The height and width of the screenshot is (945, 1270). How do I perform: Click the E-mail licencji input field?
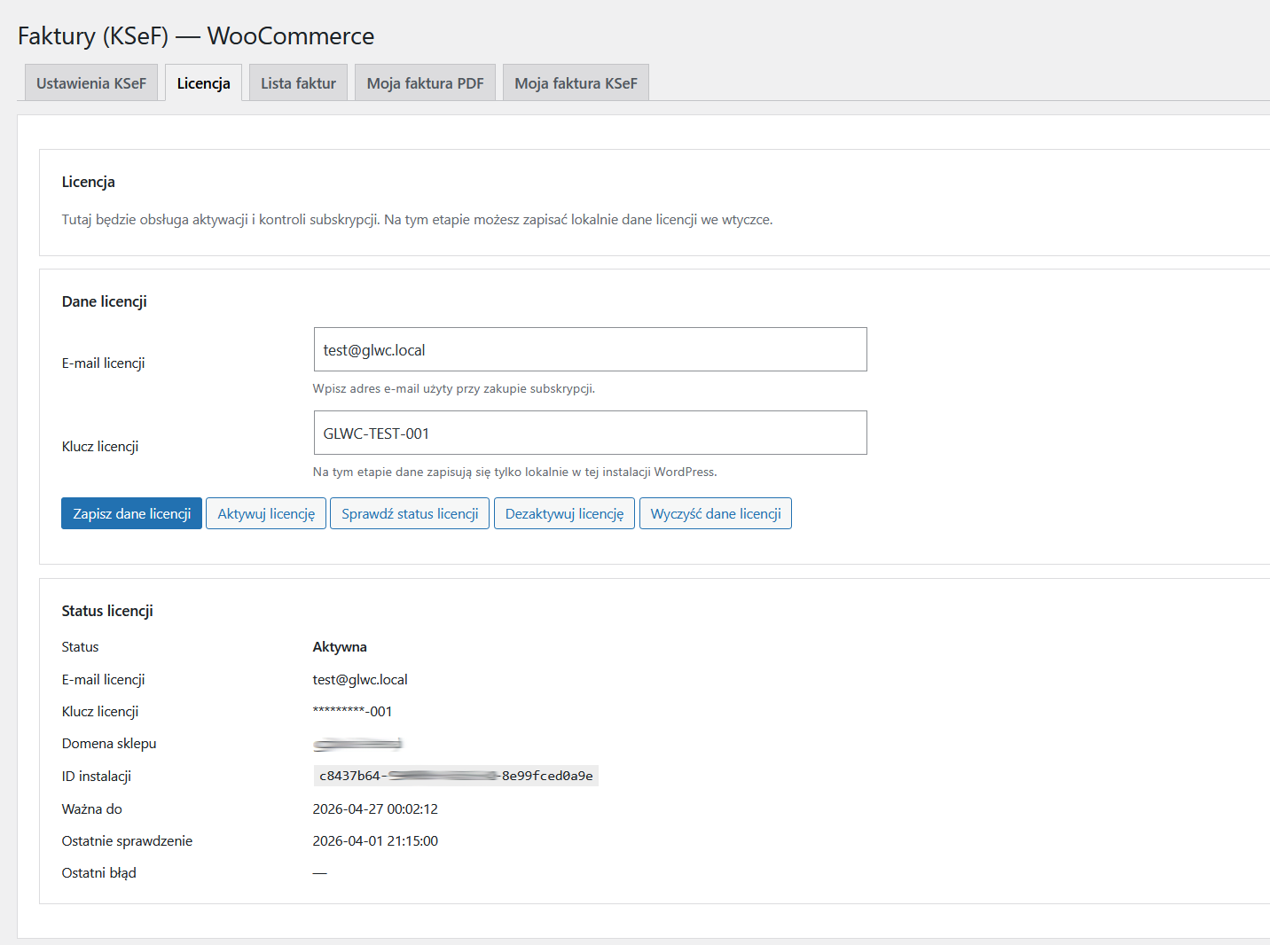(x=590, y=349)
